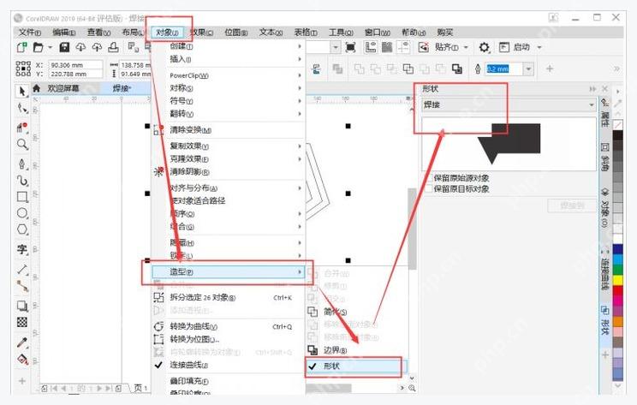
Task: Select the Artistic media tool
Action: click(x=22, y=181)
